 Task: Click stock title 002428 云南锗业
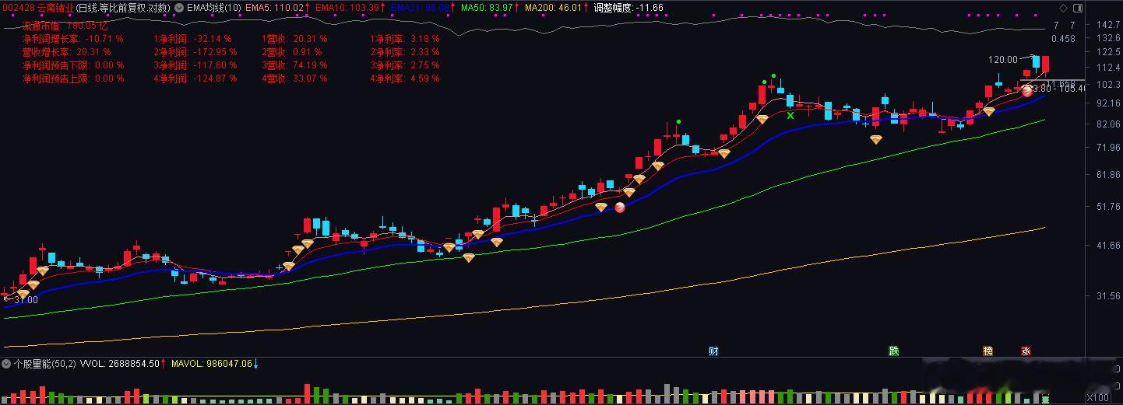[x=39, y=8]
